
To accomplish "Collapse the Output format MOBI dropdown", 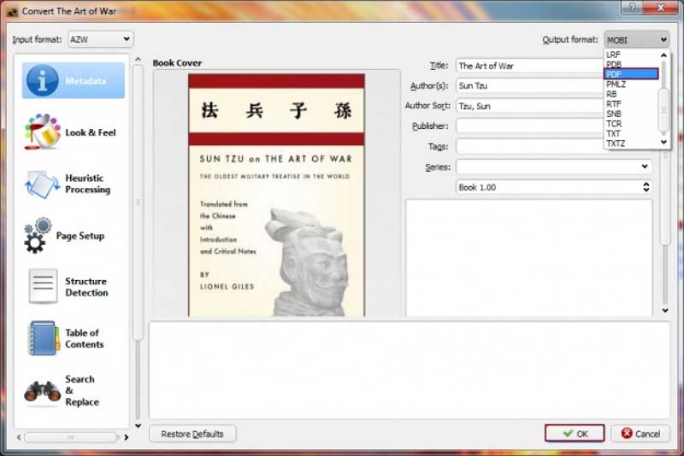I will [x=637, y=39].
